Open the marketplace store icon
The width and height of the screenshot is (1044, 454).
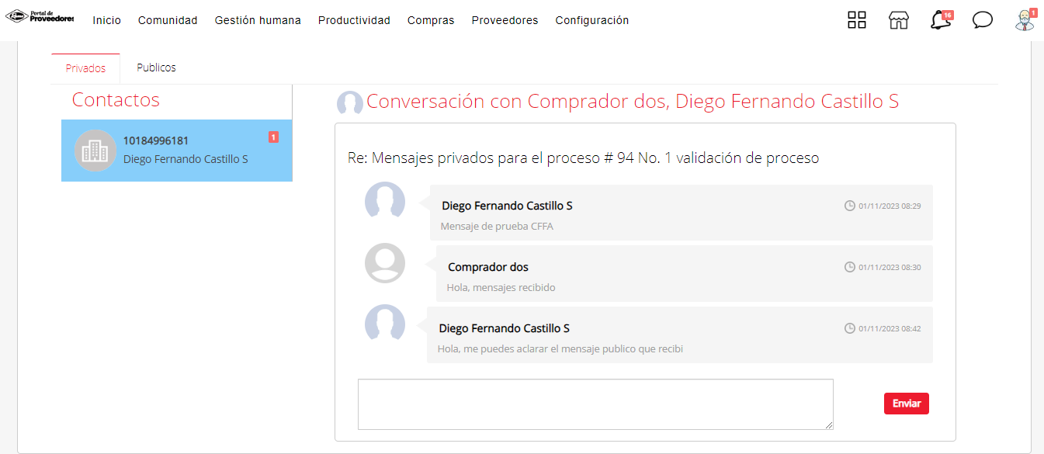[898, 20]
